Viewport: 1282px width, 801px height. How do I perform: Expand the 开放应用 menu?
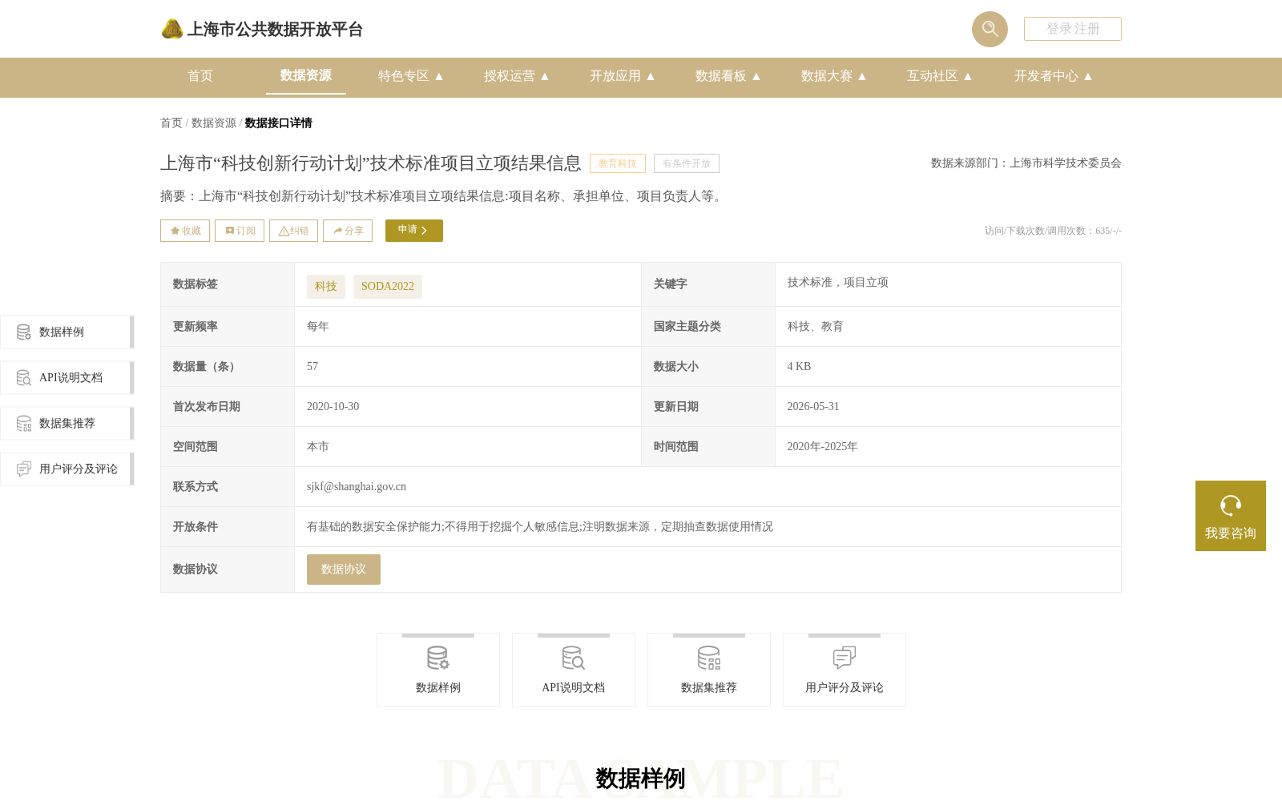tap(622, 76)
